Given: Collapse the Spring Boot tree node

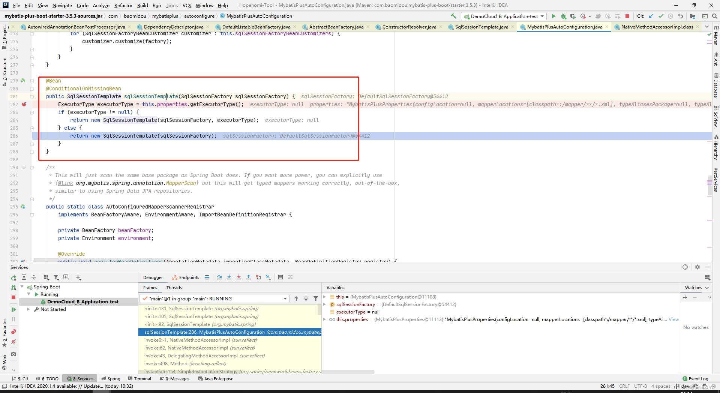Looking at the screenshot, I should [22, 286].
